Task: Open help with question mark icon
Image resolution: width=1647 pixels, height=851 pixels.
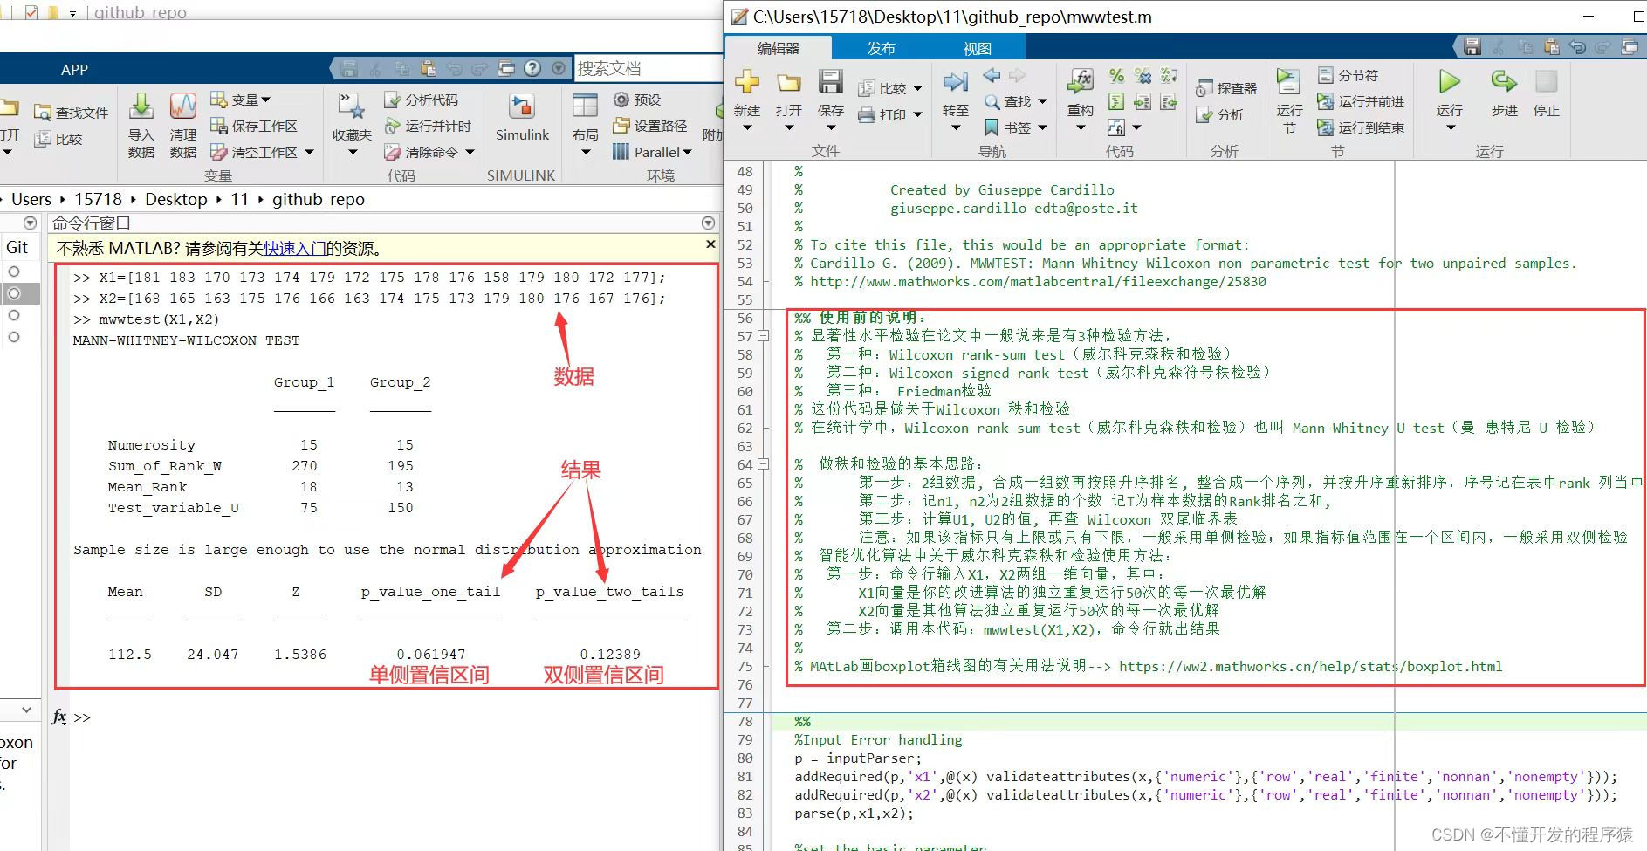Action: (x=532, y=68)
